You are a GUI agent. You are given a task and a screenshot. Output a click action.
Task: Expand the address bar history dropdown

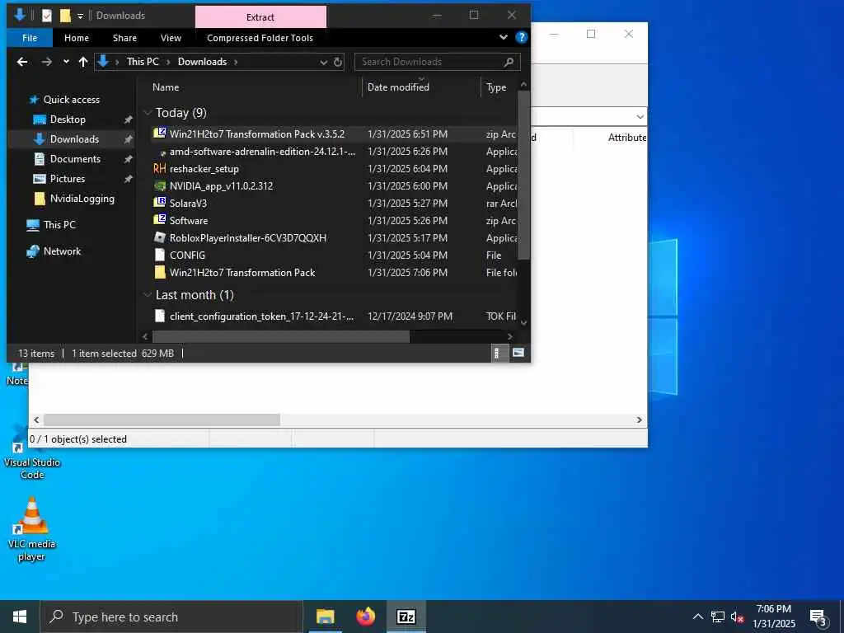click(323, 62)
